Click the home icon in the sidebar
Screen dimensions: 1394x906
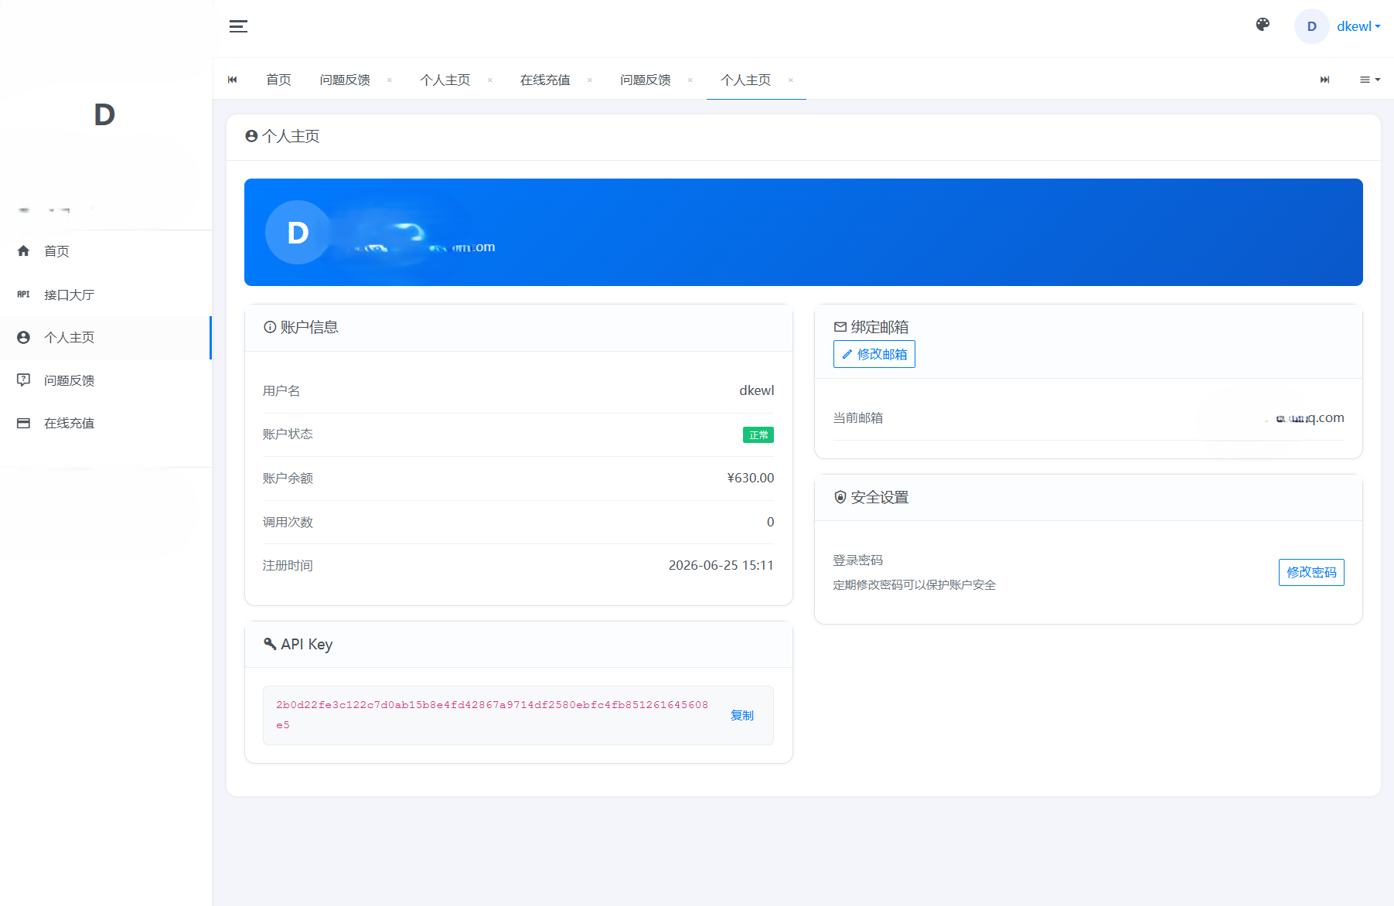[x=23, y=250]
